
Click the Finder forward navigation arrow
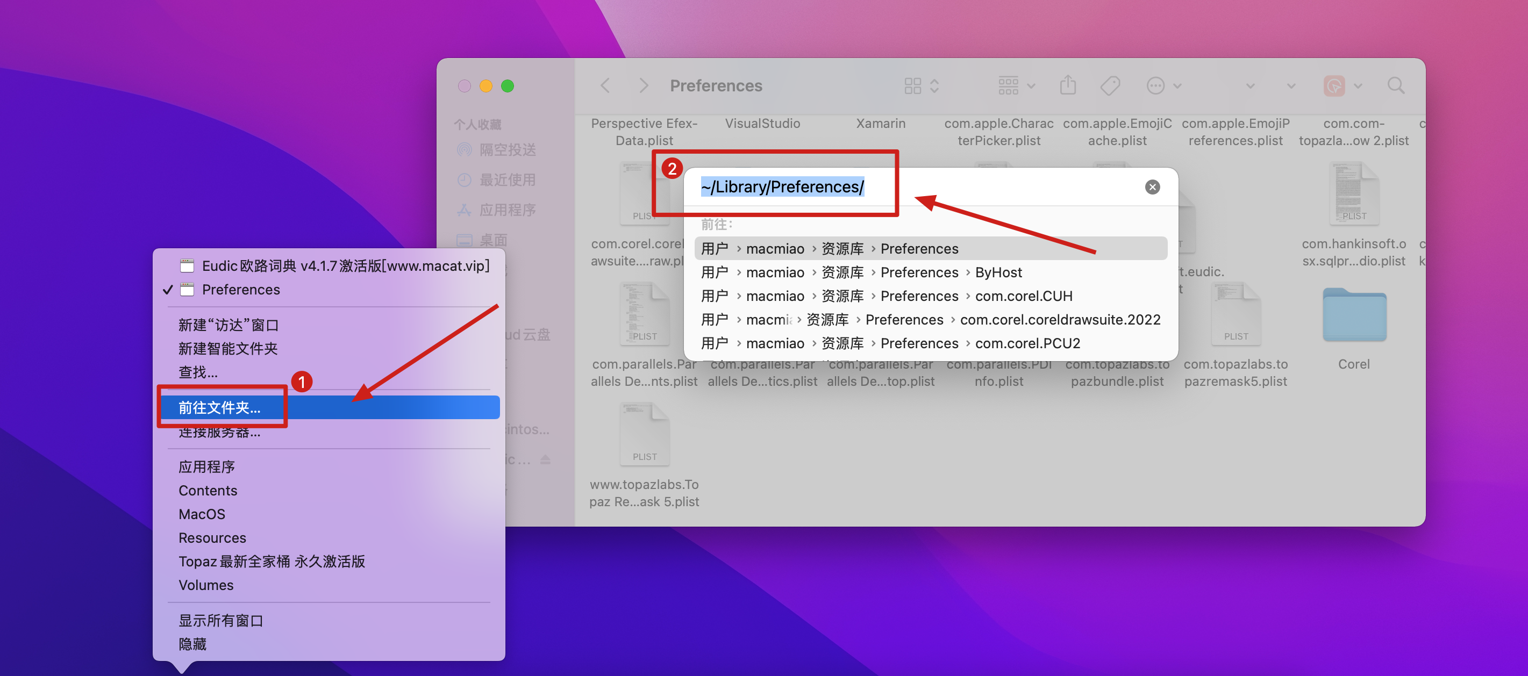(x=644, y=86)
